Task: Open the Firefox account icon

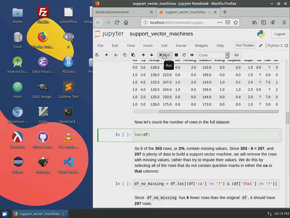Action: (273, 22)
